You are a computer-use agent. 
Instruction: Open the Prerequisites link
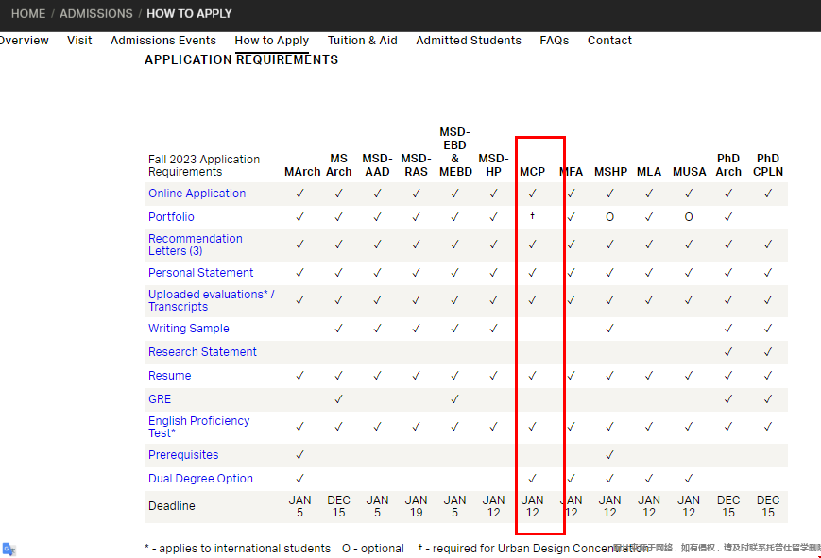click(183, 455)
